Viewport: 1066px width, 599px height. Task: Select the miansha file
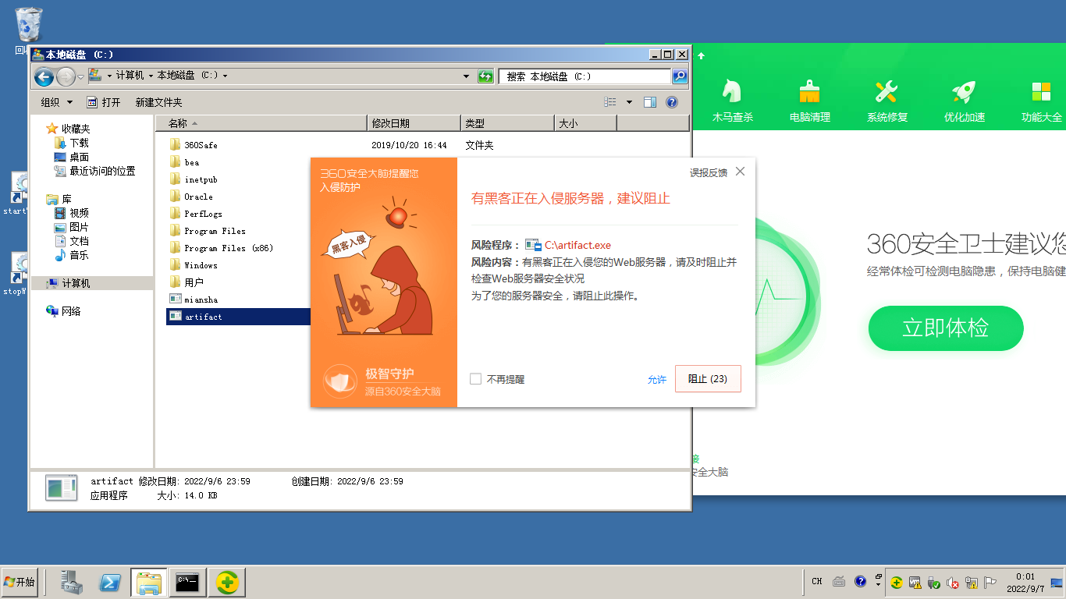(201, 299)
